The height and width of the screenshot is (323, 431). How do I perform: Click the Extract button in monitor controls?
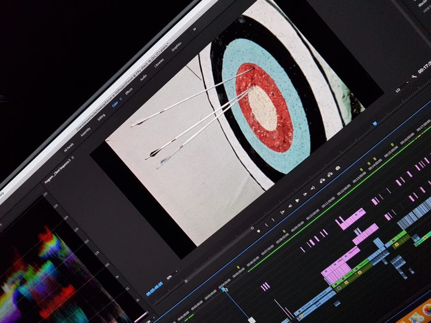(330, 174)
